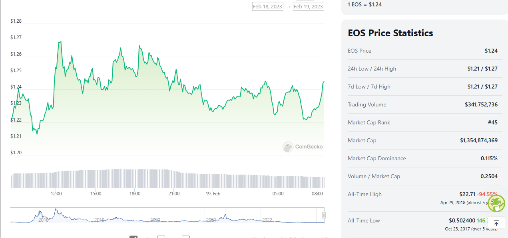Click the All-Time High label
This screenshot has width=508, height=238.
tap(365, 194)
